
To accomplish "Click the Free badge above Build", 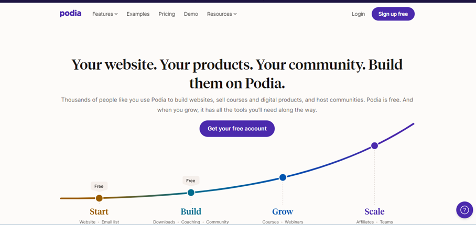I will click(x=191, y=181).
